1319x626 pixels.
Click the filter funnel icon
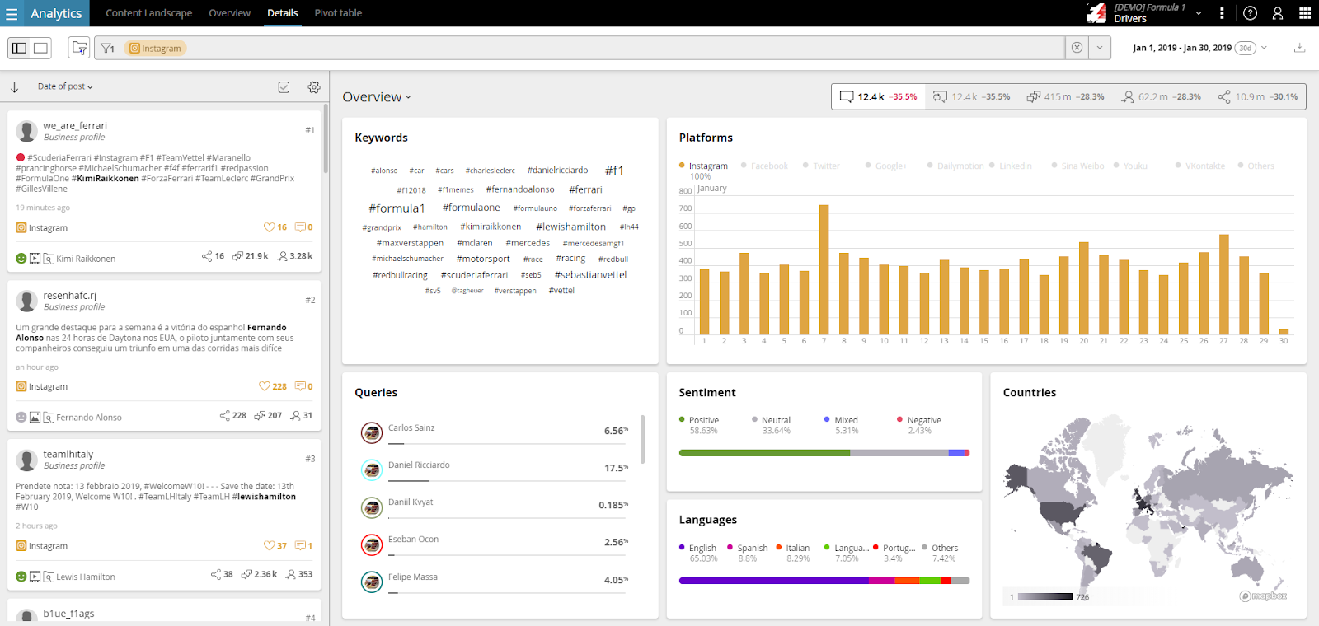(x=108, y=49)
